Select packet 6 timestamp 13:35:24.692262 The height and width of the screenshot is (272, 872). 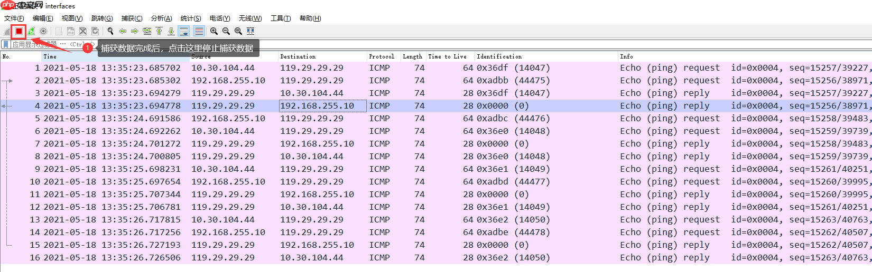pos(112,131)
